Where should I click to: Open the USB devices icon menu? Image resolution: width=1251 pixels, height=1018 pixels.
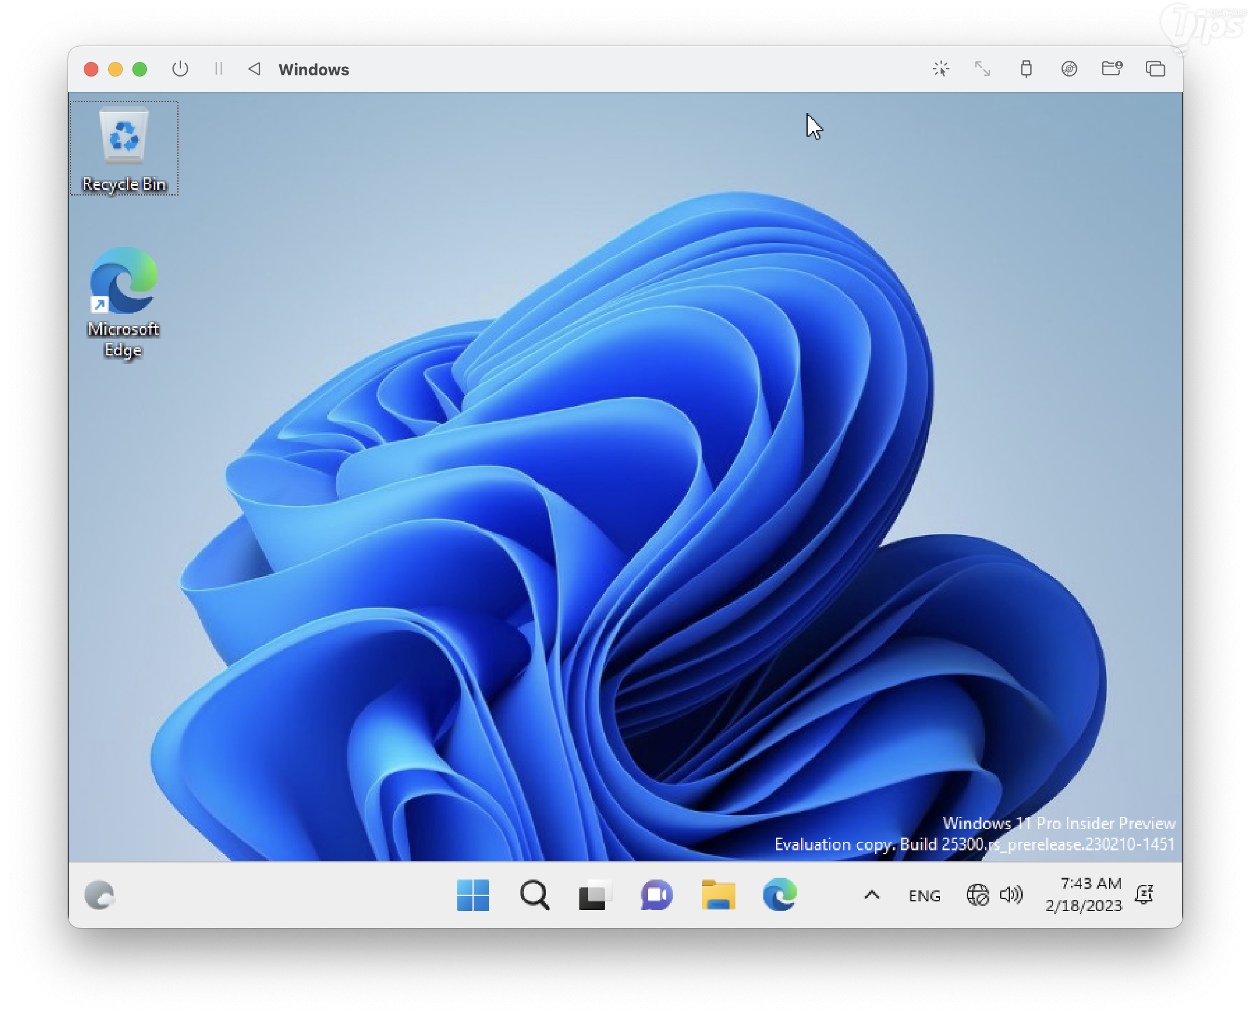tap(1026, 69)
